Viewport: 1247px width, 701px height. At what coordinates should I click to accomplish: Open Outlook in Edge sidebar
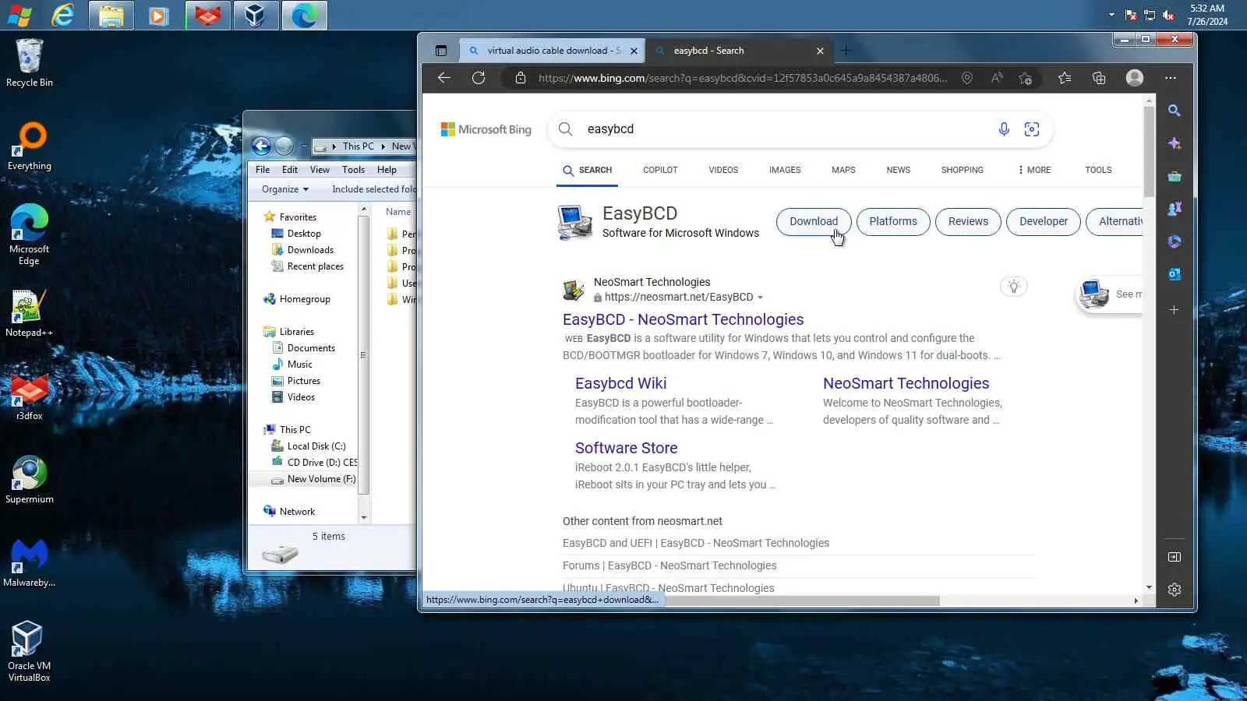coord(1175,274)
